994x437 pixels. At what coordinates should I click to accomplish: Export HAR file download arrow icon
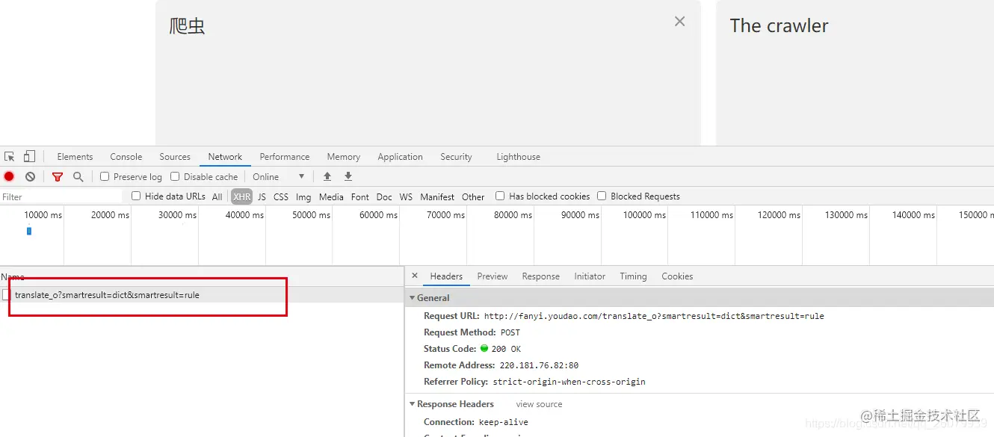[348, 177]
